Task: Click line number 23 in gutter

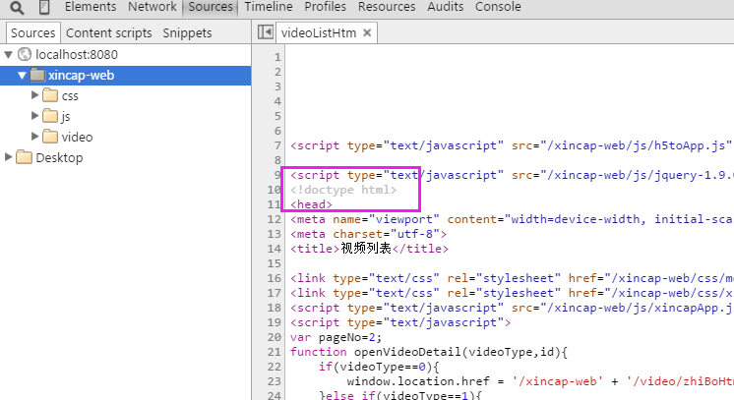Action: 275,381
